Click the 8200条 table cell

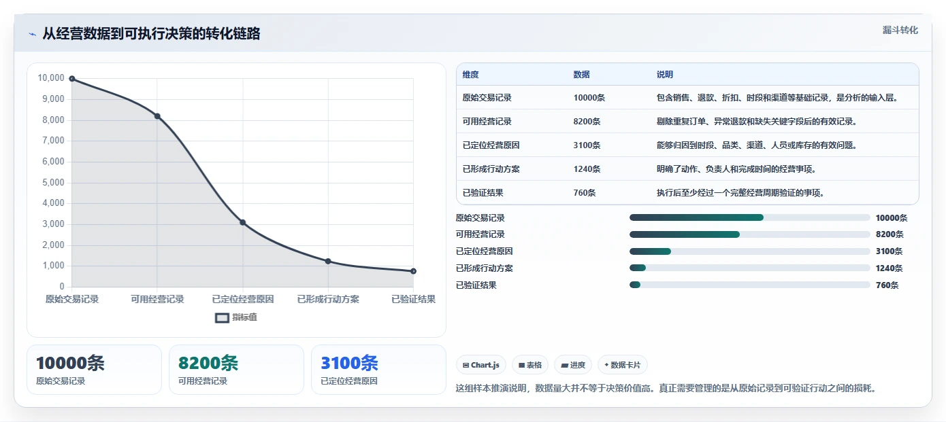coord(587,122)
